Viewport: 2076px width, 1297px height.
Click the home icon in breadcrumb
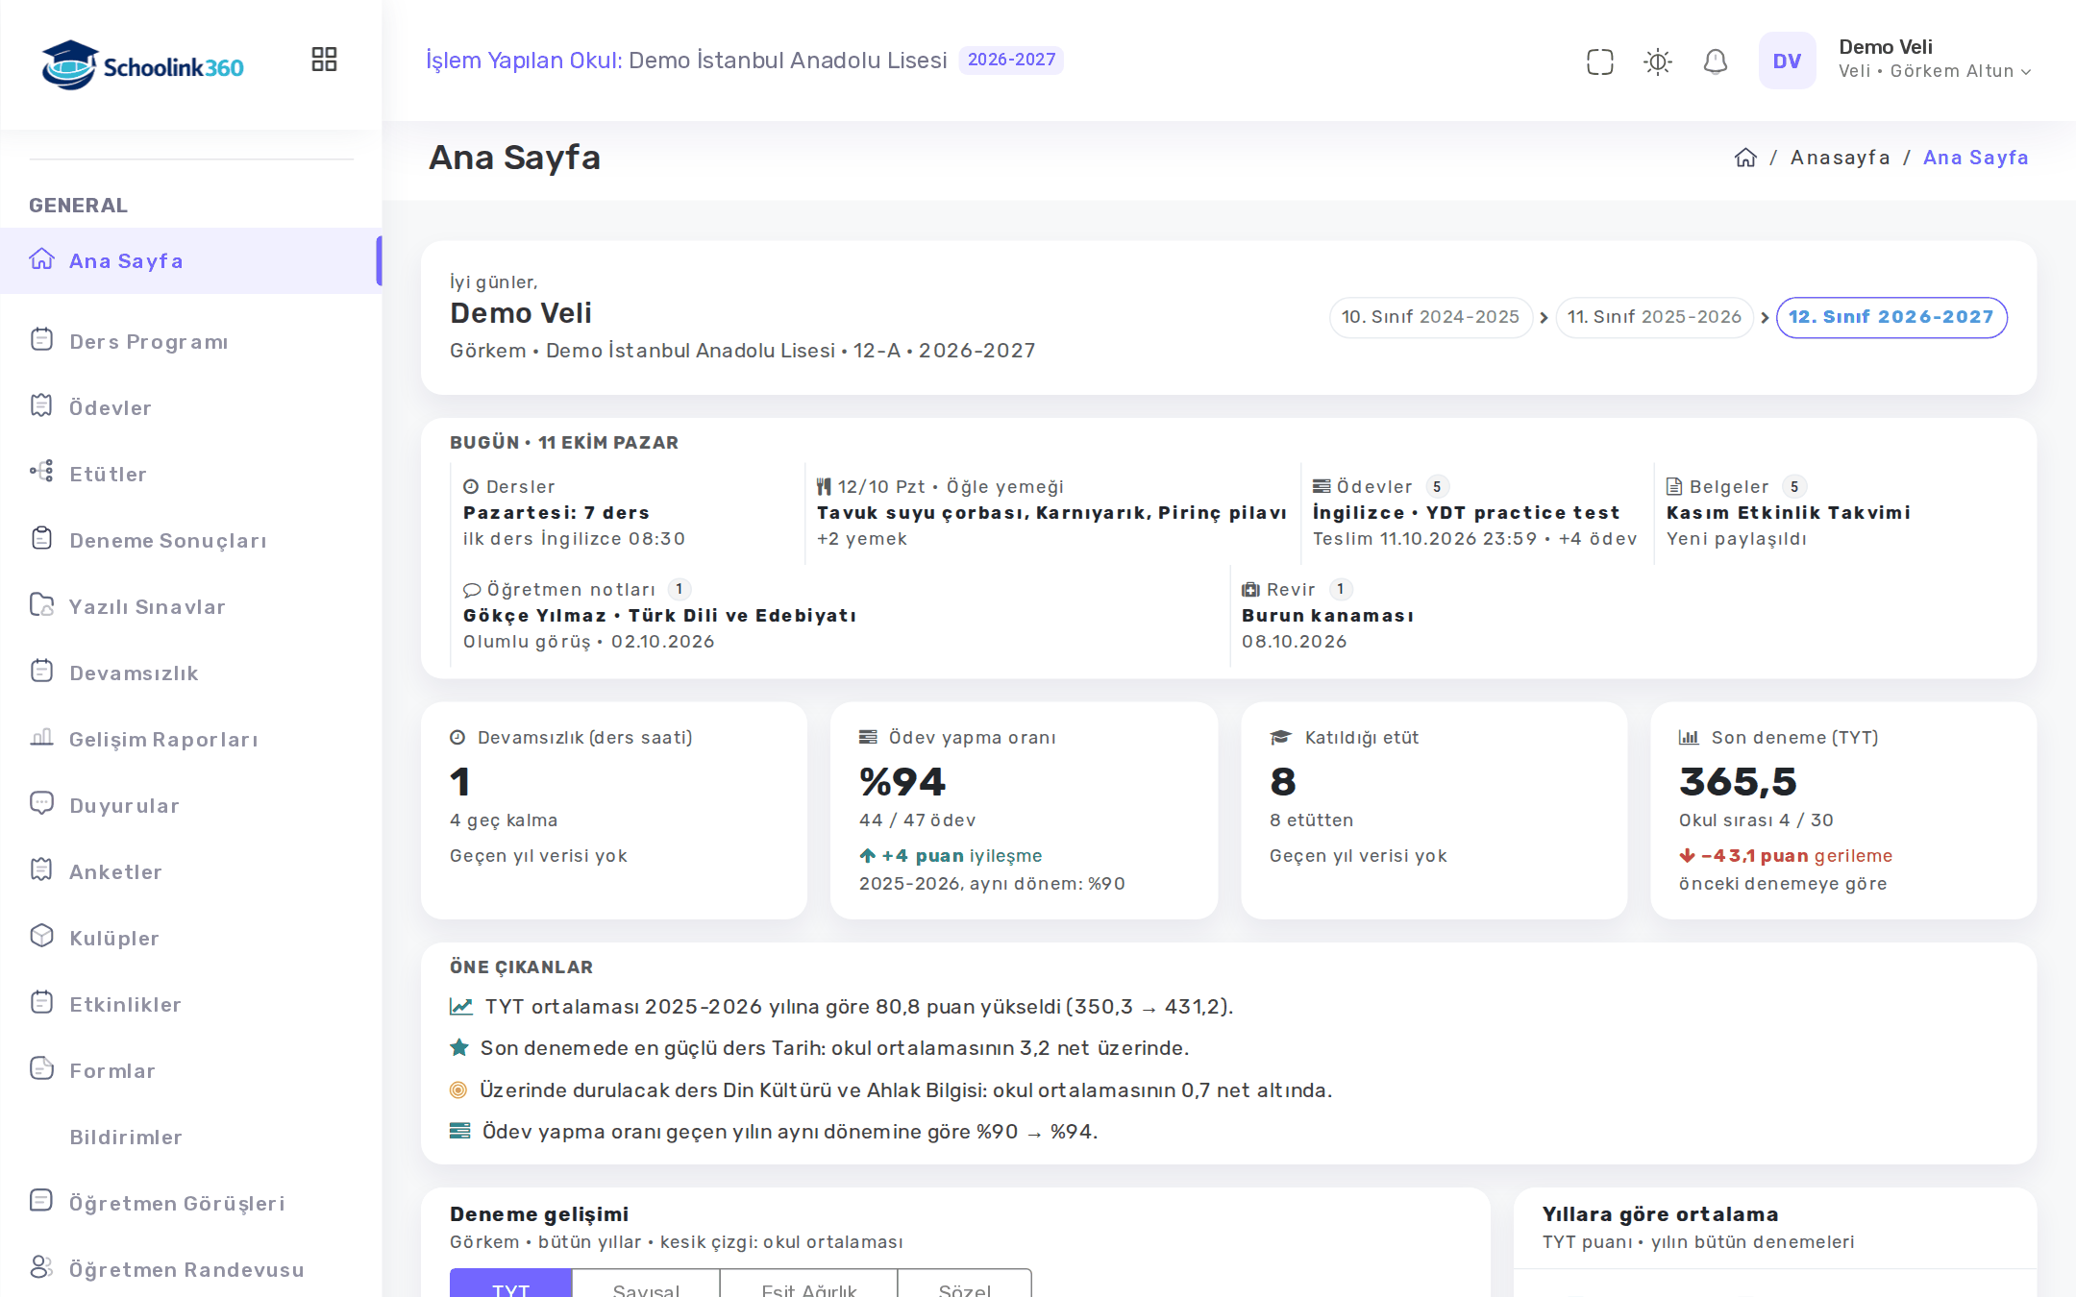pos(1745,158)
